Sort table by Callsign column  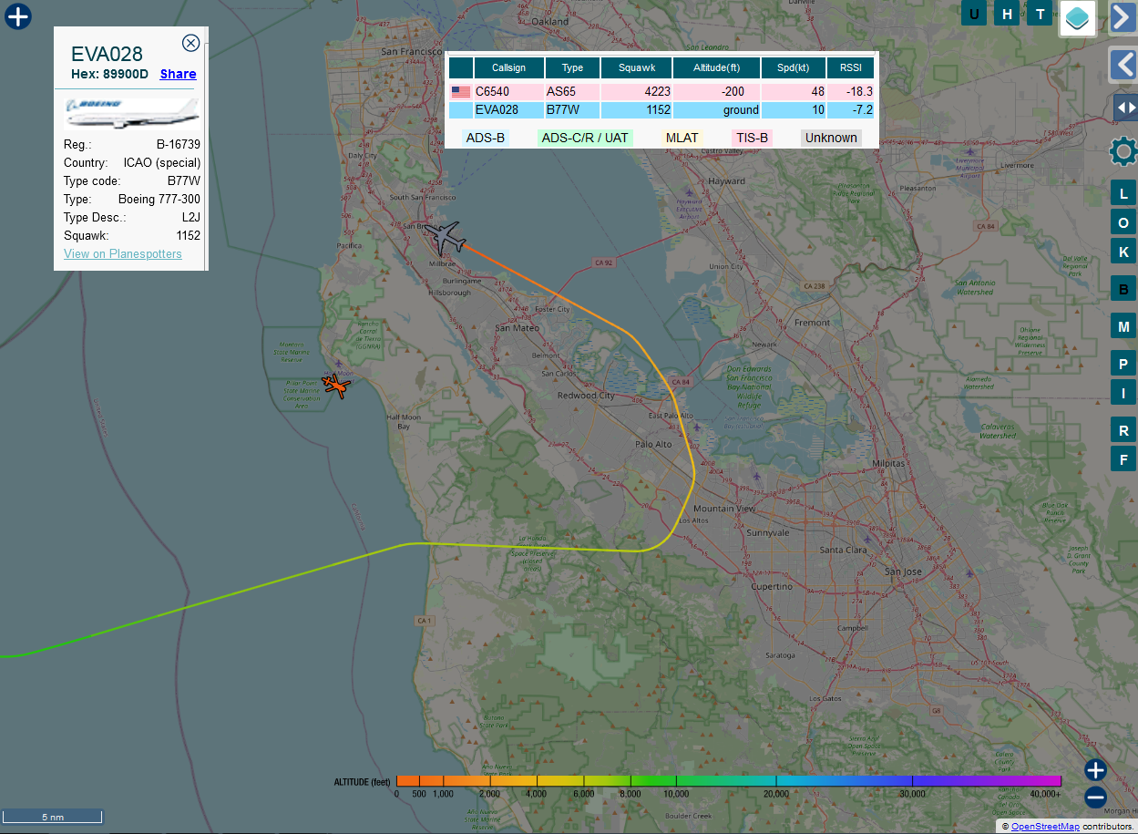[509, 67]
